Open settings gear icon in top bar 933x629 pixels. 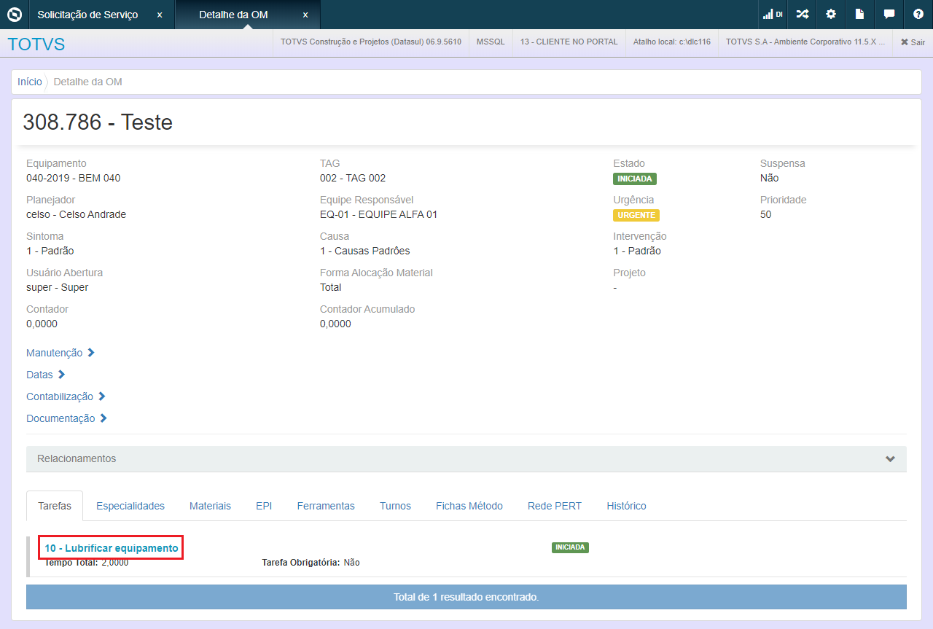[x=831, y=14]
